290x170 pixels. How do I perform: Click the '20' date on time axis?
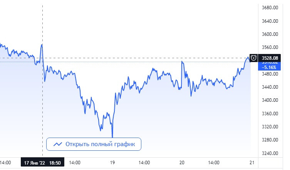(x=181, y=163)
